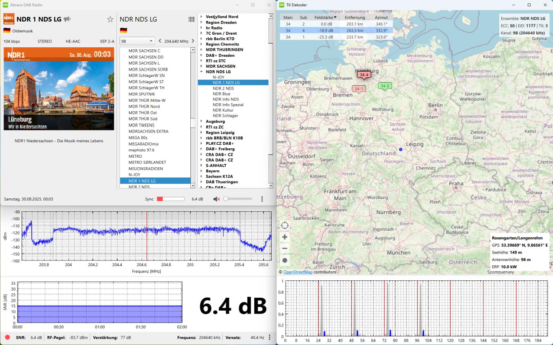Sort the TII table by Feldstärke column
The image size is (553, 345).
[325, 17]
